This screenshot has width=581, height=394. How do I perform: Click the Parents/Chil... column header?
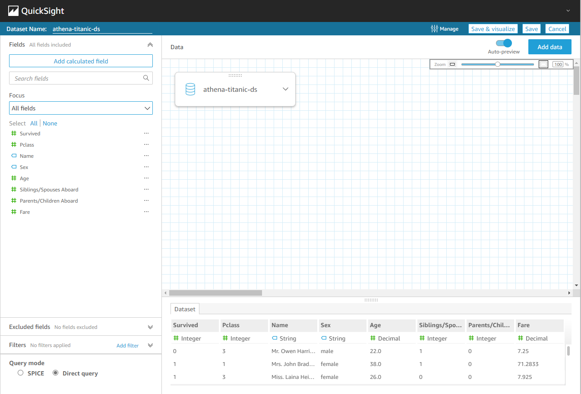pyautogui.click(x=489, y=325)
